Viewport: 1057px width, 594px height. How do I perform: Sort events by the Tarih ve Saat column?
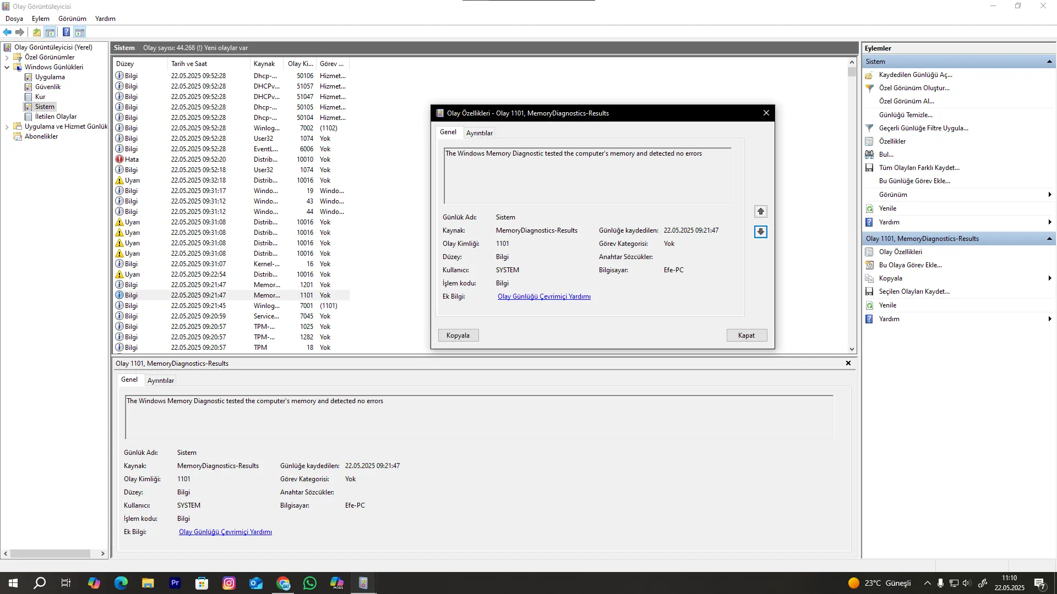(x=209, y=64)
